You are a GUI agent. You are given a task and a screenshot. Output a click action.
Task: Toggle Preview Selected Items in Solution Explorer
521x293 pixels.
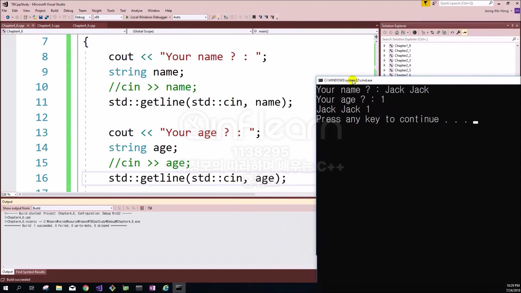(465, 33)
